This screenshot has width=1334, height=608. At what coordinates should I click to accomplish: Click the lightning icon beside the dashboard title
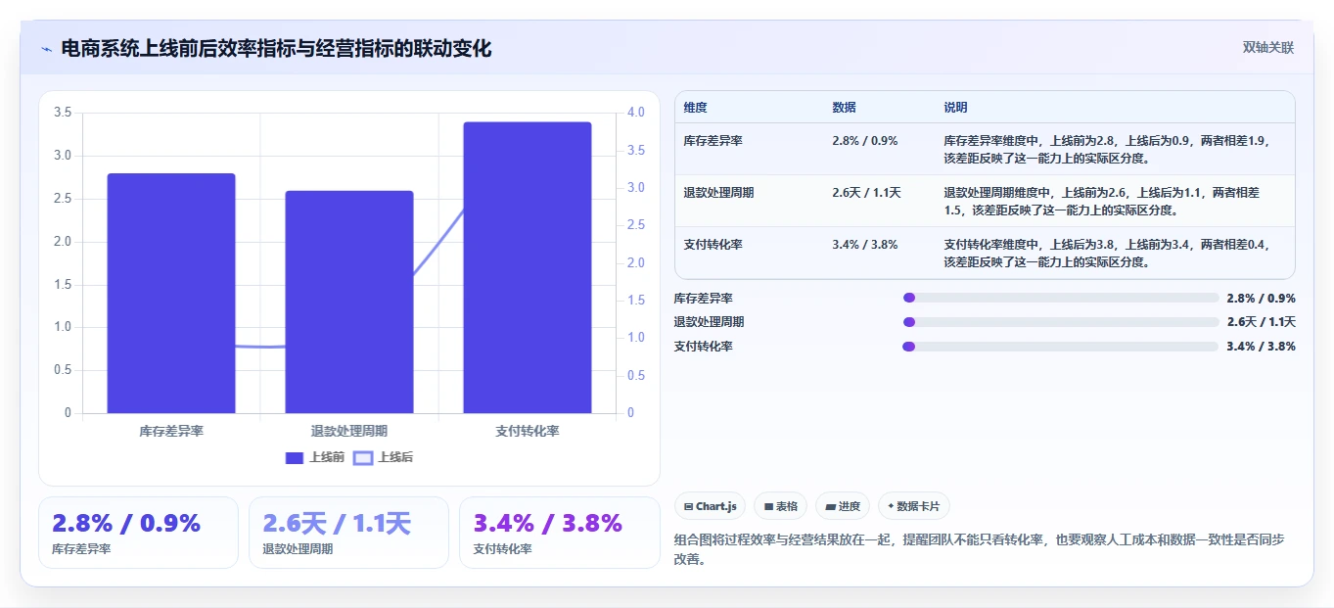pos(47,49)
